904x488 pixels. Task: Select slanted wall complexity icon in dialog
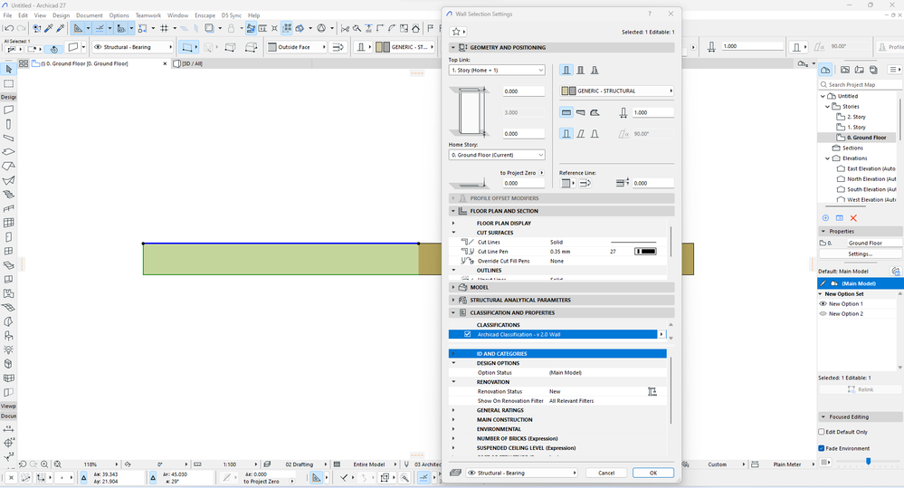tap(581, 134)
